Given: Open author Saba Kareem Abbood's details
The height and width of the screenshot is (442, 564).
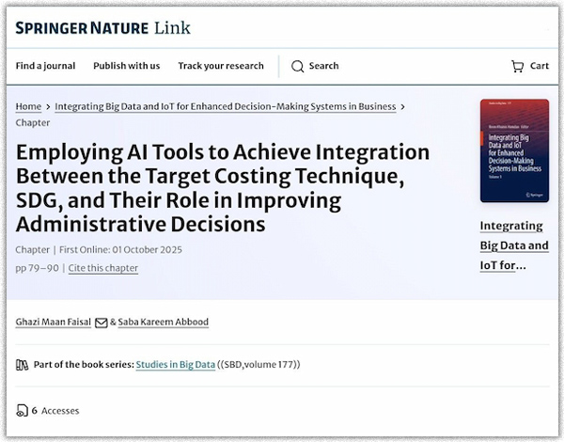Looking at the screenshot, I should (164, 322).
